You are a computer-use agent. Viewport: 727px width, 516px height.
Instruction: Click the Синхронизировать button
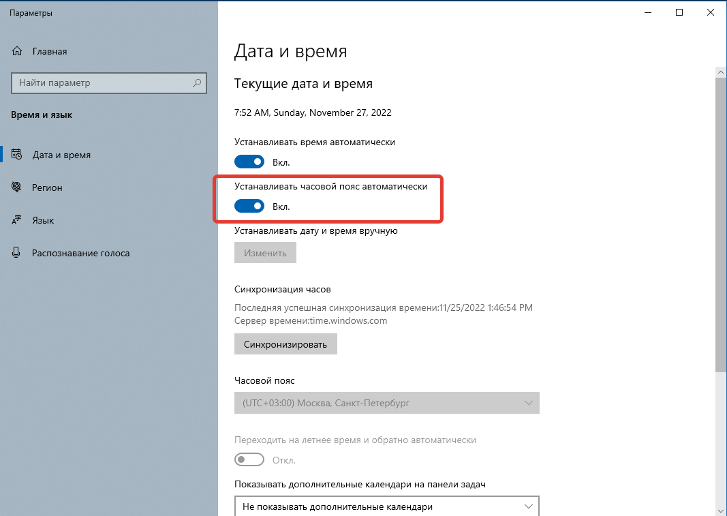click(x=286, y=344)
